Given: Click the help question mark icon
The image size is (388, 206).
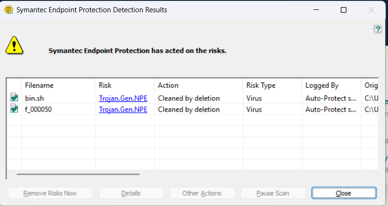Looking at the screenshot, I should click(x=378, y=29).
